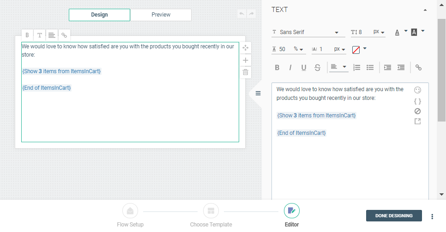Open font size px unit dropdown

tap(379, 32)
